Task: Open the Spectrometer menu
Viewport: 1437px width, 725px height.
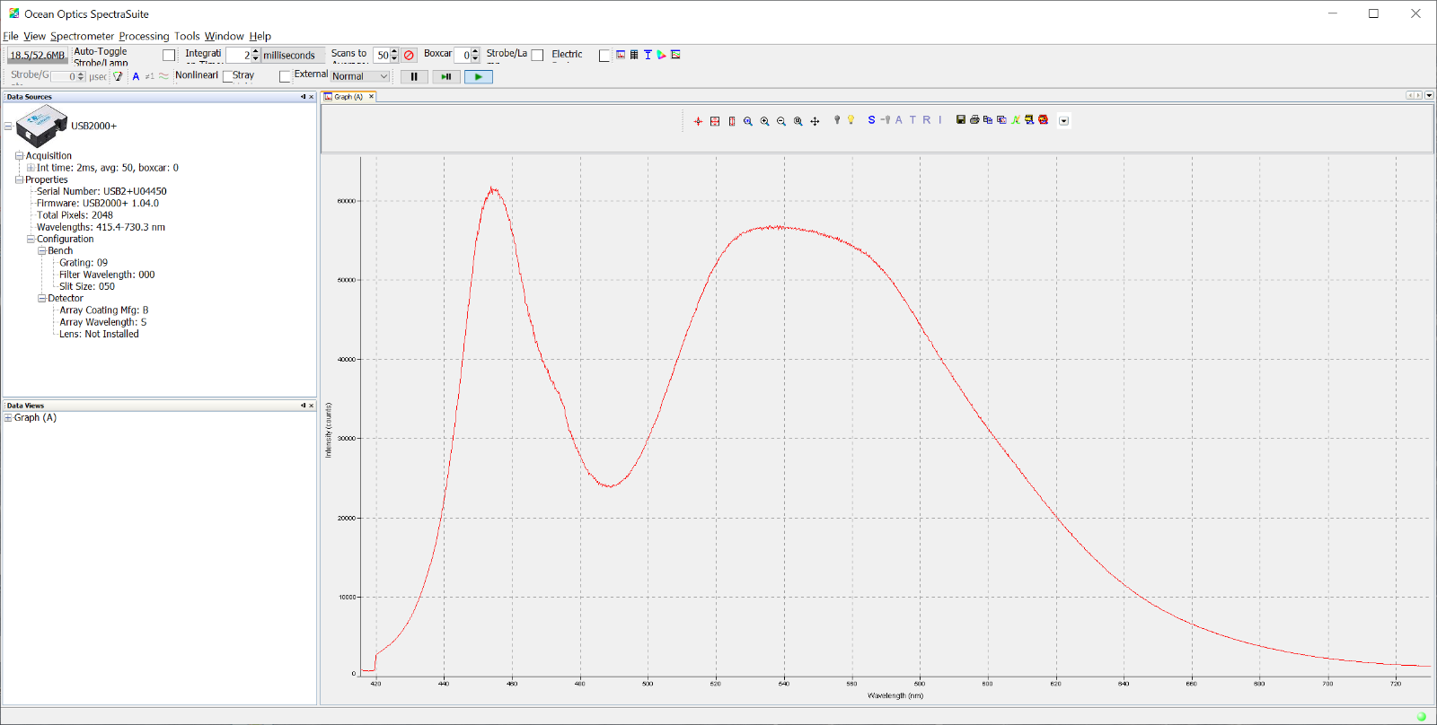Action: coord(82,37)
